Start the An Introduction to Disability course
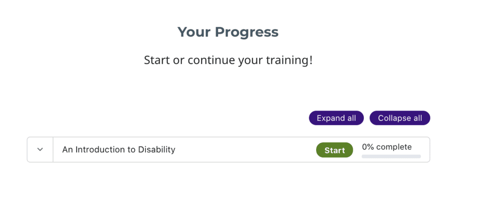Viewport: 479px width, 201px height. coord(334,150)
